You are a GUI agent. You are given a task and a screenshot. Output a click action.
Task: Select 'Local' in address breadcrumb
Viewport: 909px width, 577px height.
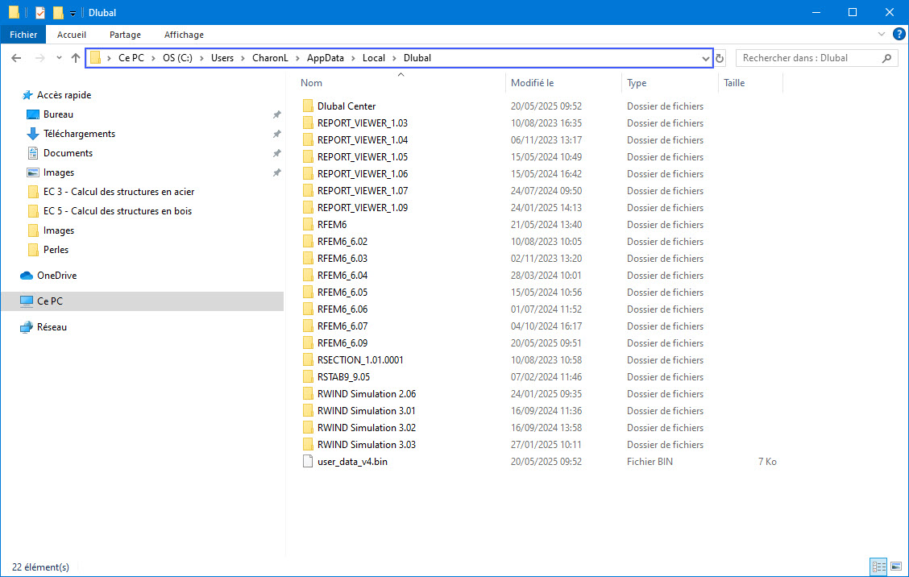[374, 58]
